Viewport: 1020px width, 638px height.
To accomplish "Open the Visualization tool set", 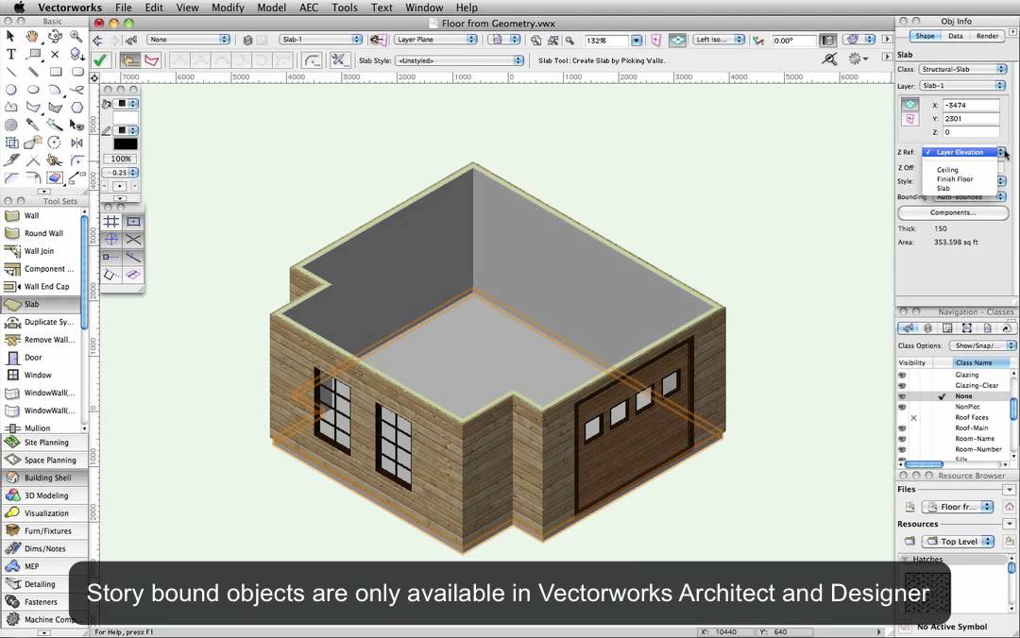I will coord(45,513).
